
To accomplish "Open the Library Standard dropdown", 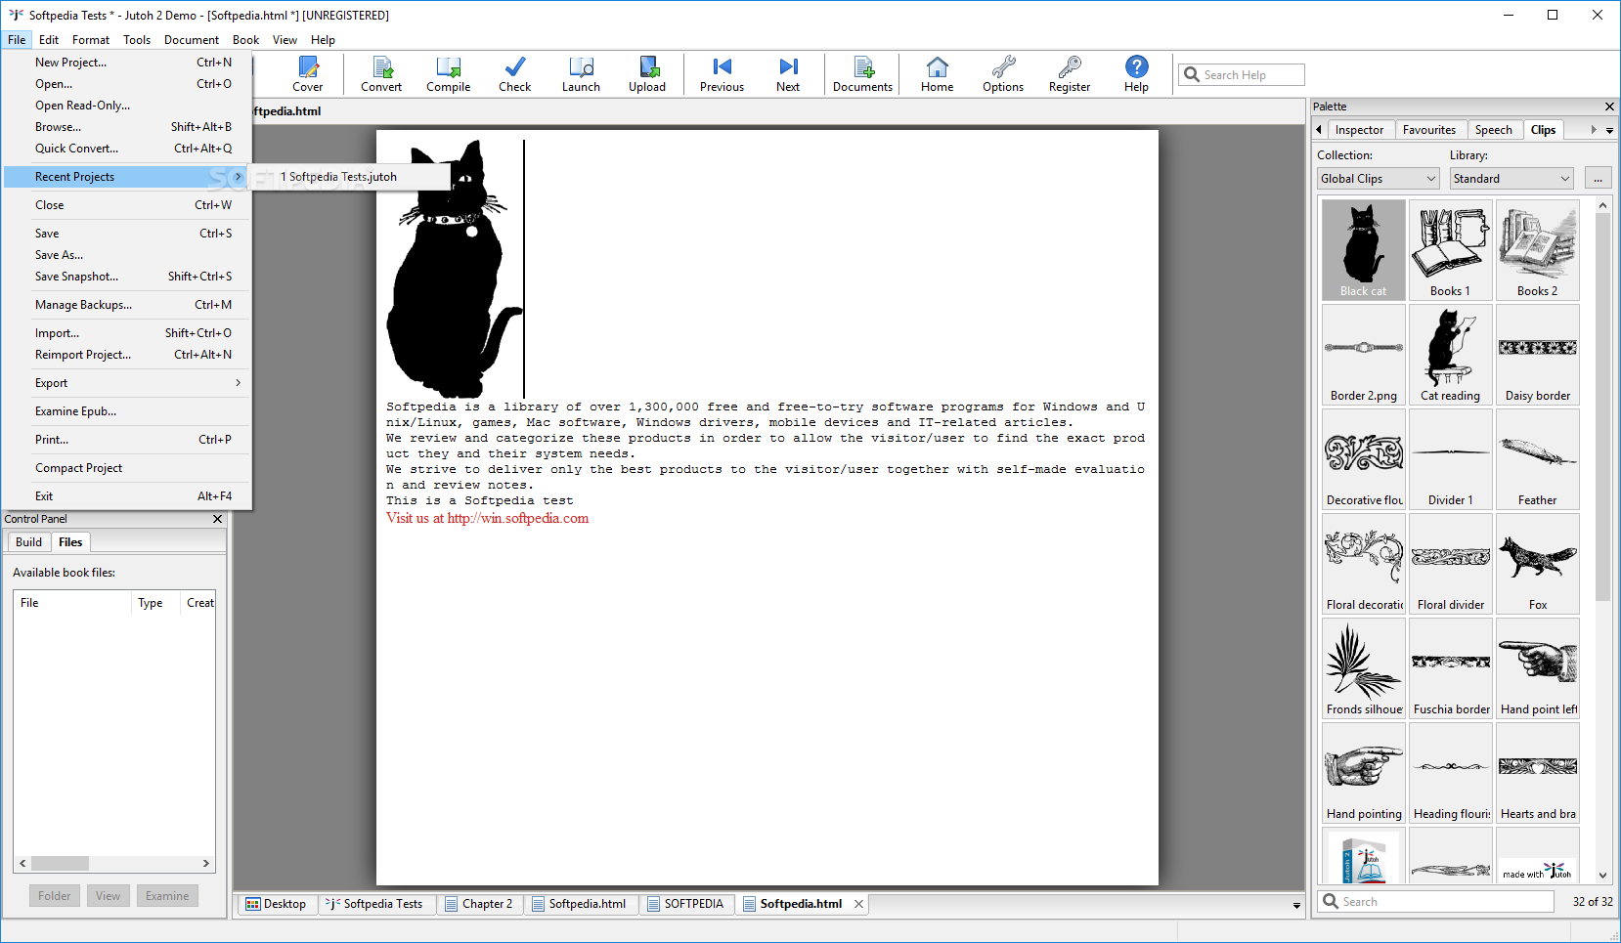I will [x=1511, y=178].
